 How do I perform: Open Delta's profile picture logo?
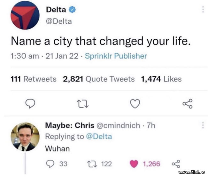[x=25, y=17]
